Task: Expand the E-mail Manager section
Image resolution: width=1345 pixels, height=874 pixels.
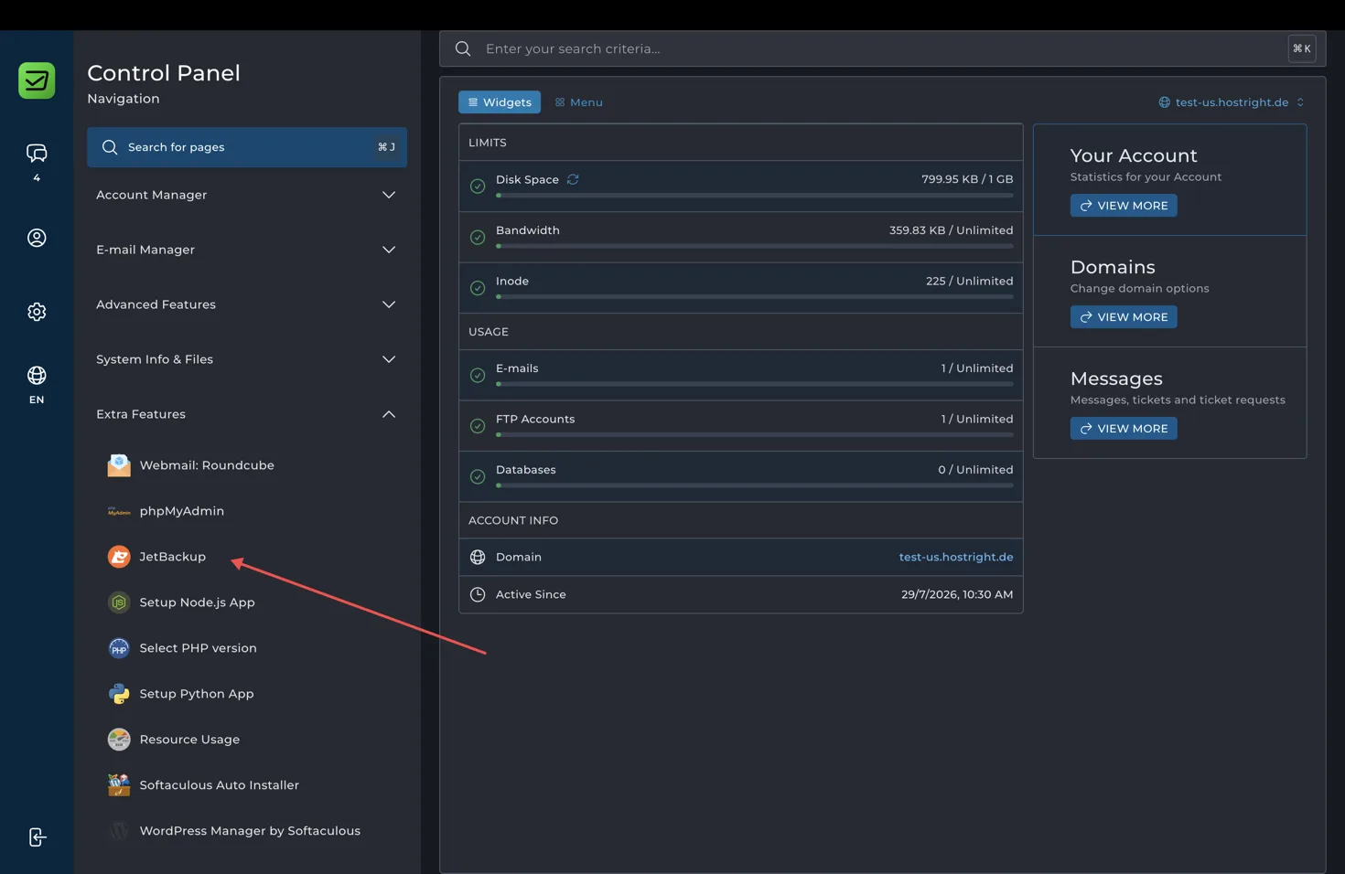Action: [x=246, y=250]
